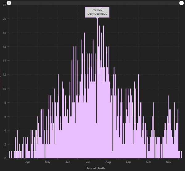Click the y-axis value 8
This screenshot has width=185, height=171.
5,102
